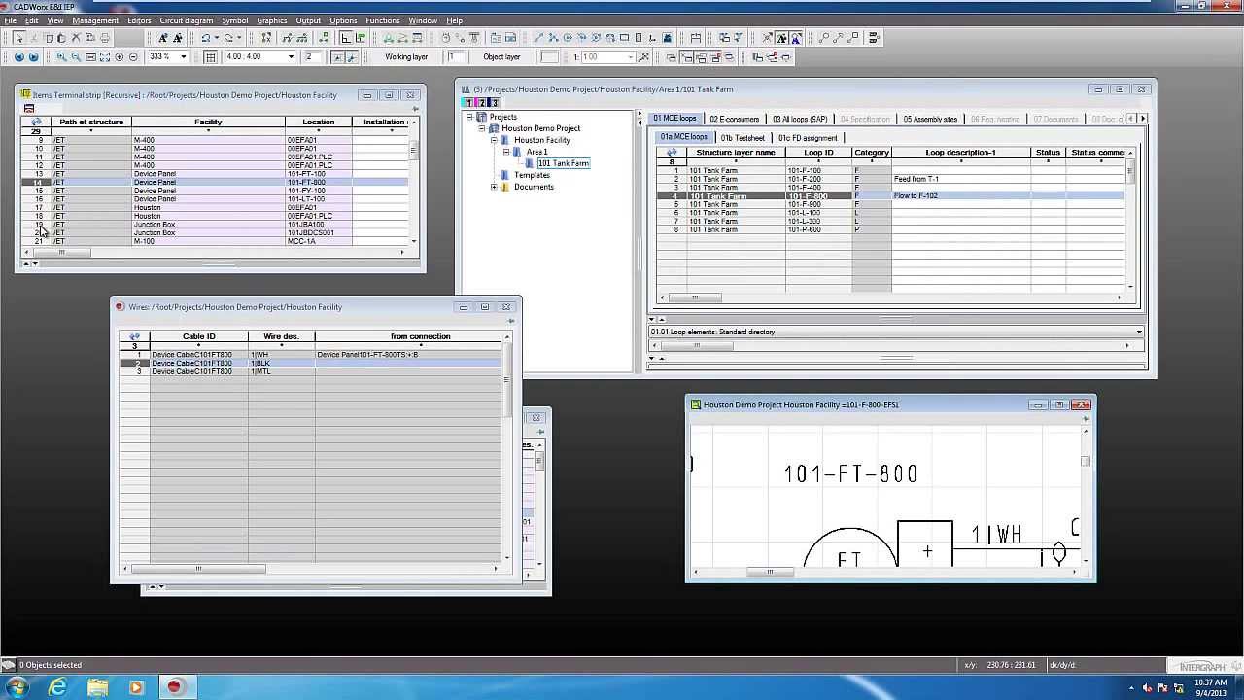Click the Windows Start button

pos(17,686)
